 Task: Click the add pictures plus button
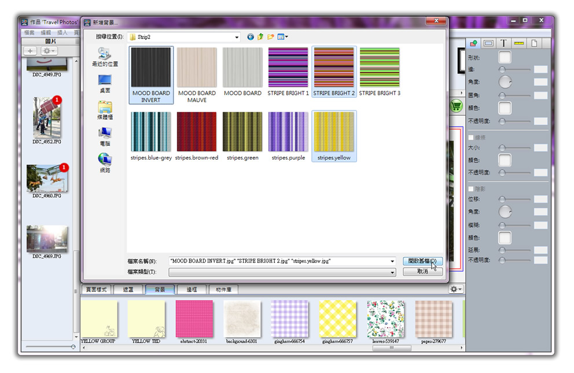pyautogui.click(x=30, y=51)
